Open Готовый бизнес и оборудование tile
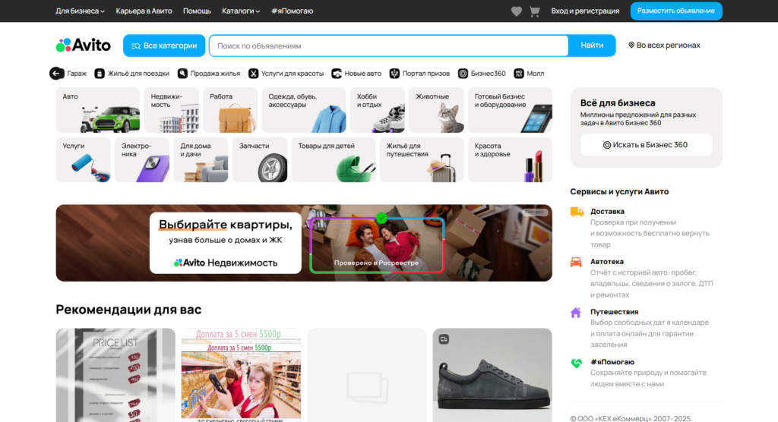 tap(510, 109)
